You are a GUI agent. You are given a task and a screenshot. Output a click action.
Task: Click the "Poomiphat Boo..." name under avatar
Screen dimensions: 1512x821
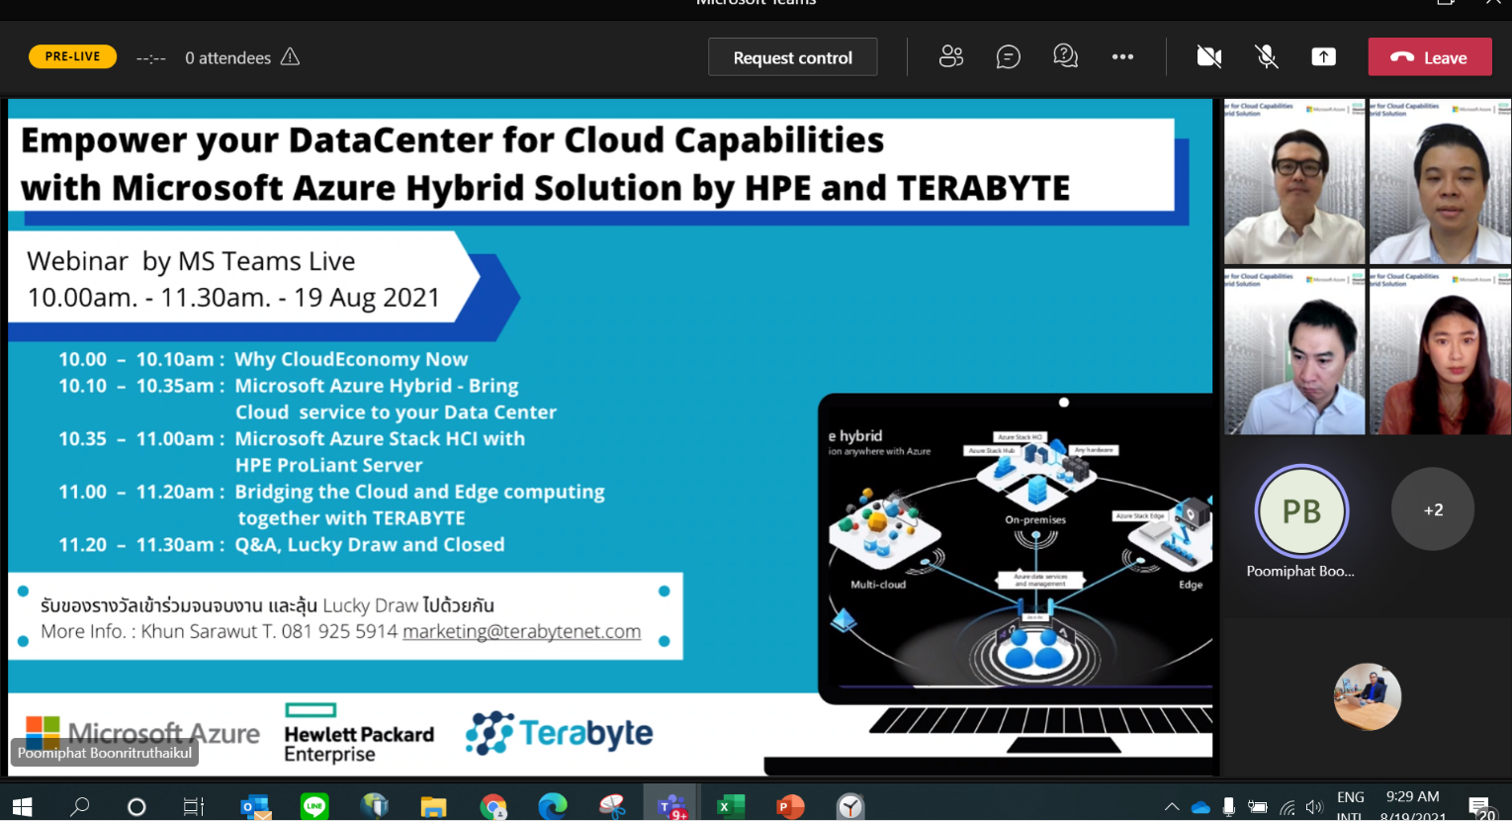(x=1300, y=571)
